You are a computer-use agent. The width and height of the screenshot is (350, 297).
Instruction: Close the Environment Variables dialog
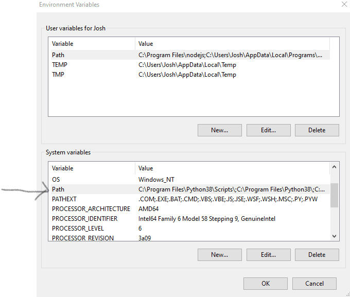(344, 4)
